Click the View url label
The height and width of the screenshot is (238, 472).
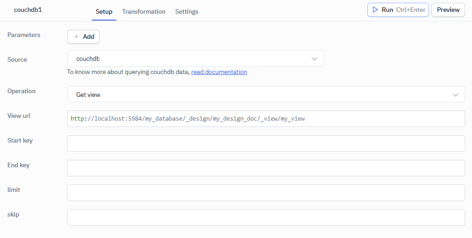[x=19, y=116]
